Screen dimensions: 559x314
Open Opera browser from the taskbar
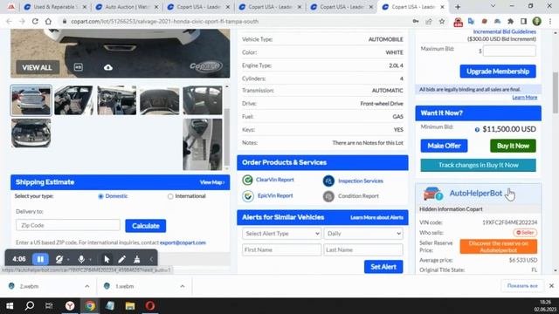point(150,306)
